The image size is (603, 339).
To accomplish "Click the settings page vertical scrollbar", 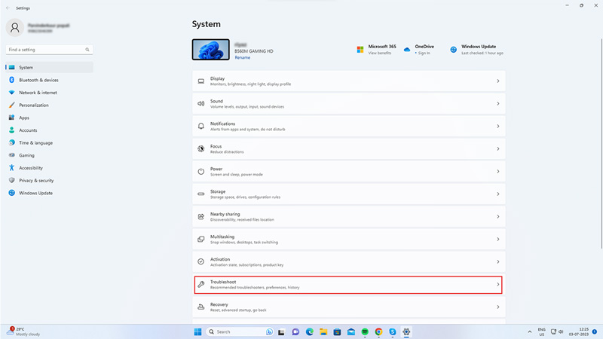I will 601,143.
